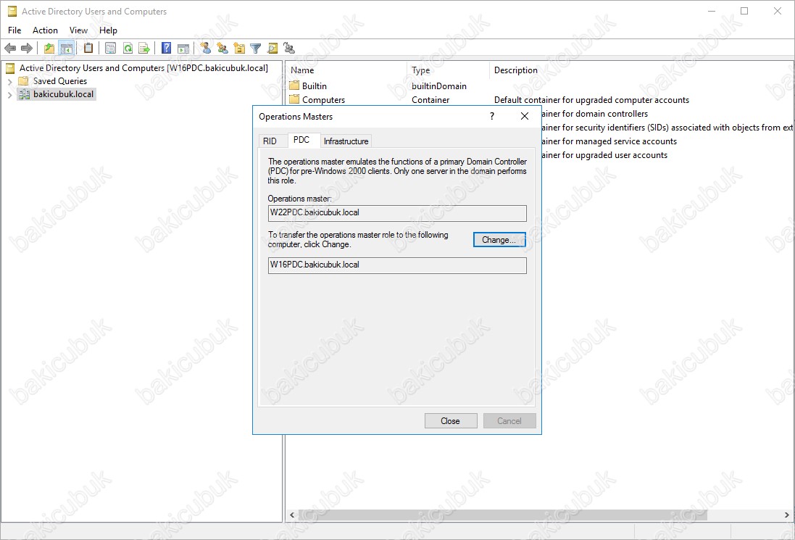The height and width of the screenshot is (540, 795).
Task: Click the scrollbar right arrow
Action: [787, 515]
